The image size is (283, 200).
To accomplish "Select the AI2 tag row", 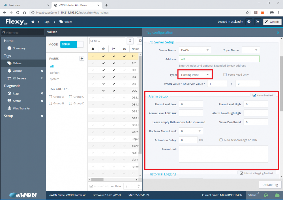I will pyautogui.click(x=113, y=63).
